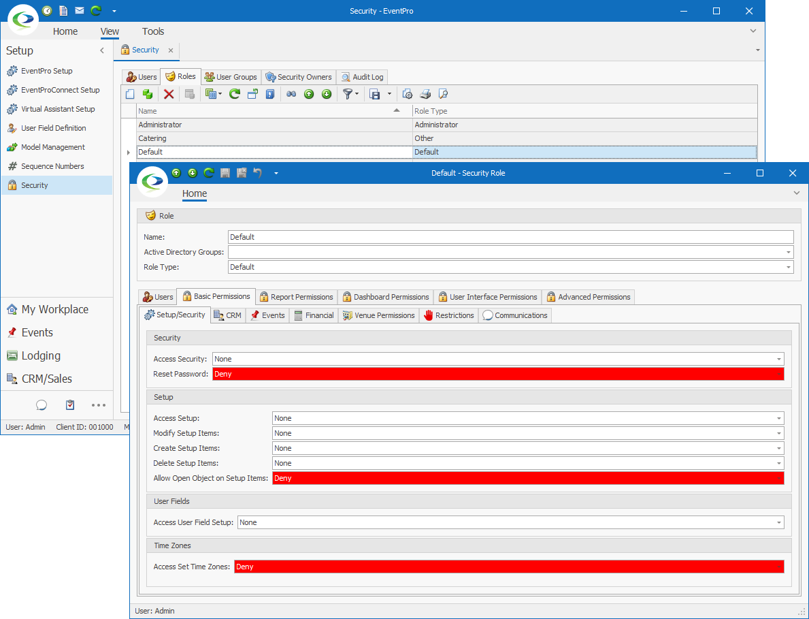
Task: Click the printer icon in Roles toolbar
Action: [425, 94]
